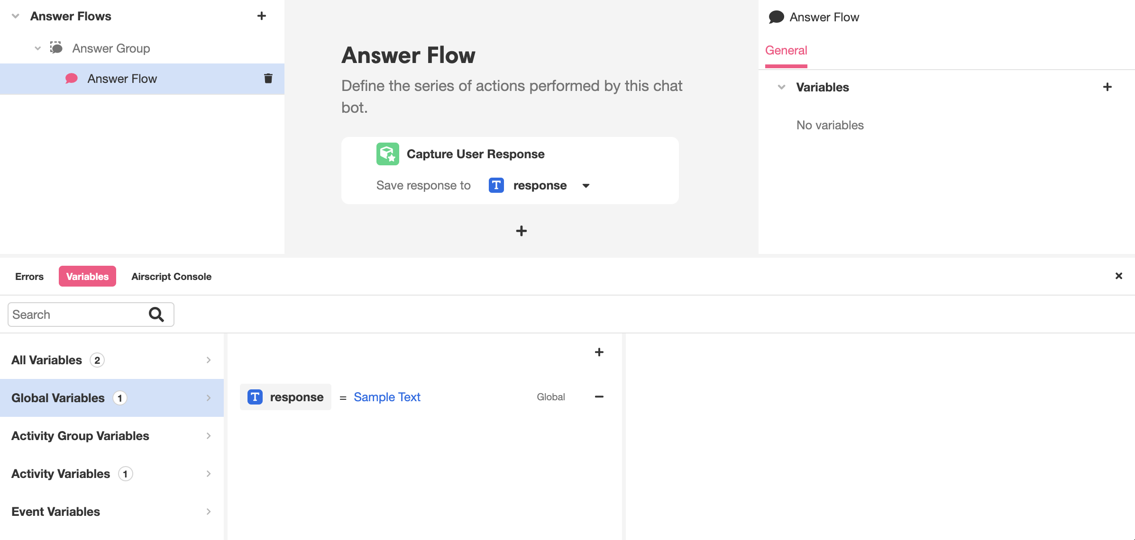Image resolution: width=1135 pixels, height=540 pixels.
Task: Click the plus icon beside Answer Flows
Action: (261, 16)
